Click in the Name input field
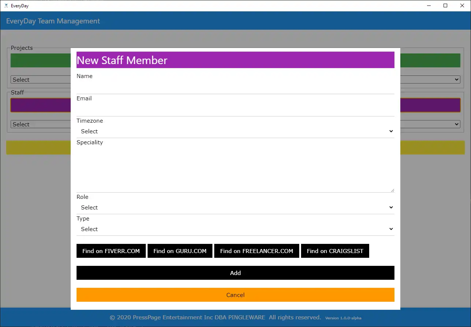 pyautogui.click(x=235, y=87)
